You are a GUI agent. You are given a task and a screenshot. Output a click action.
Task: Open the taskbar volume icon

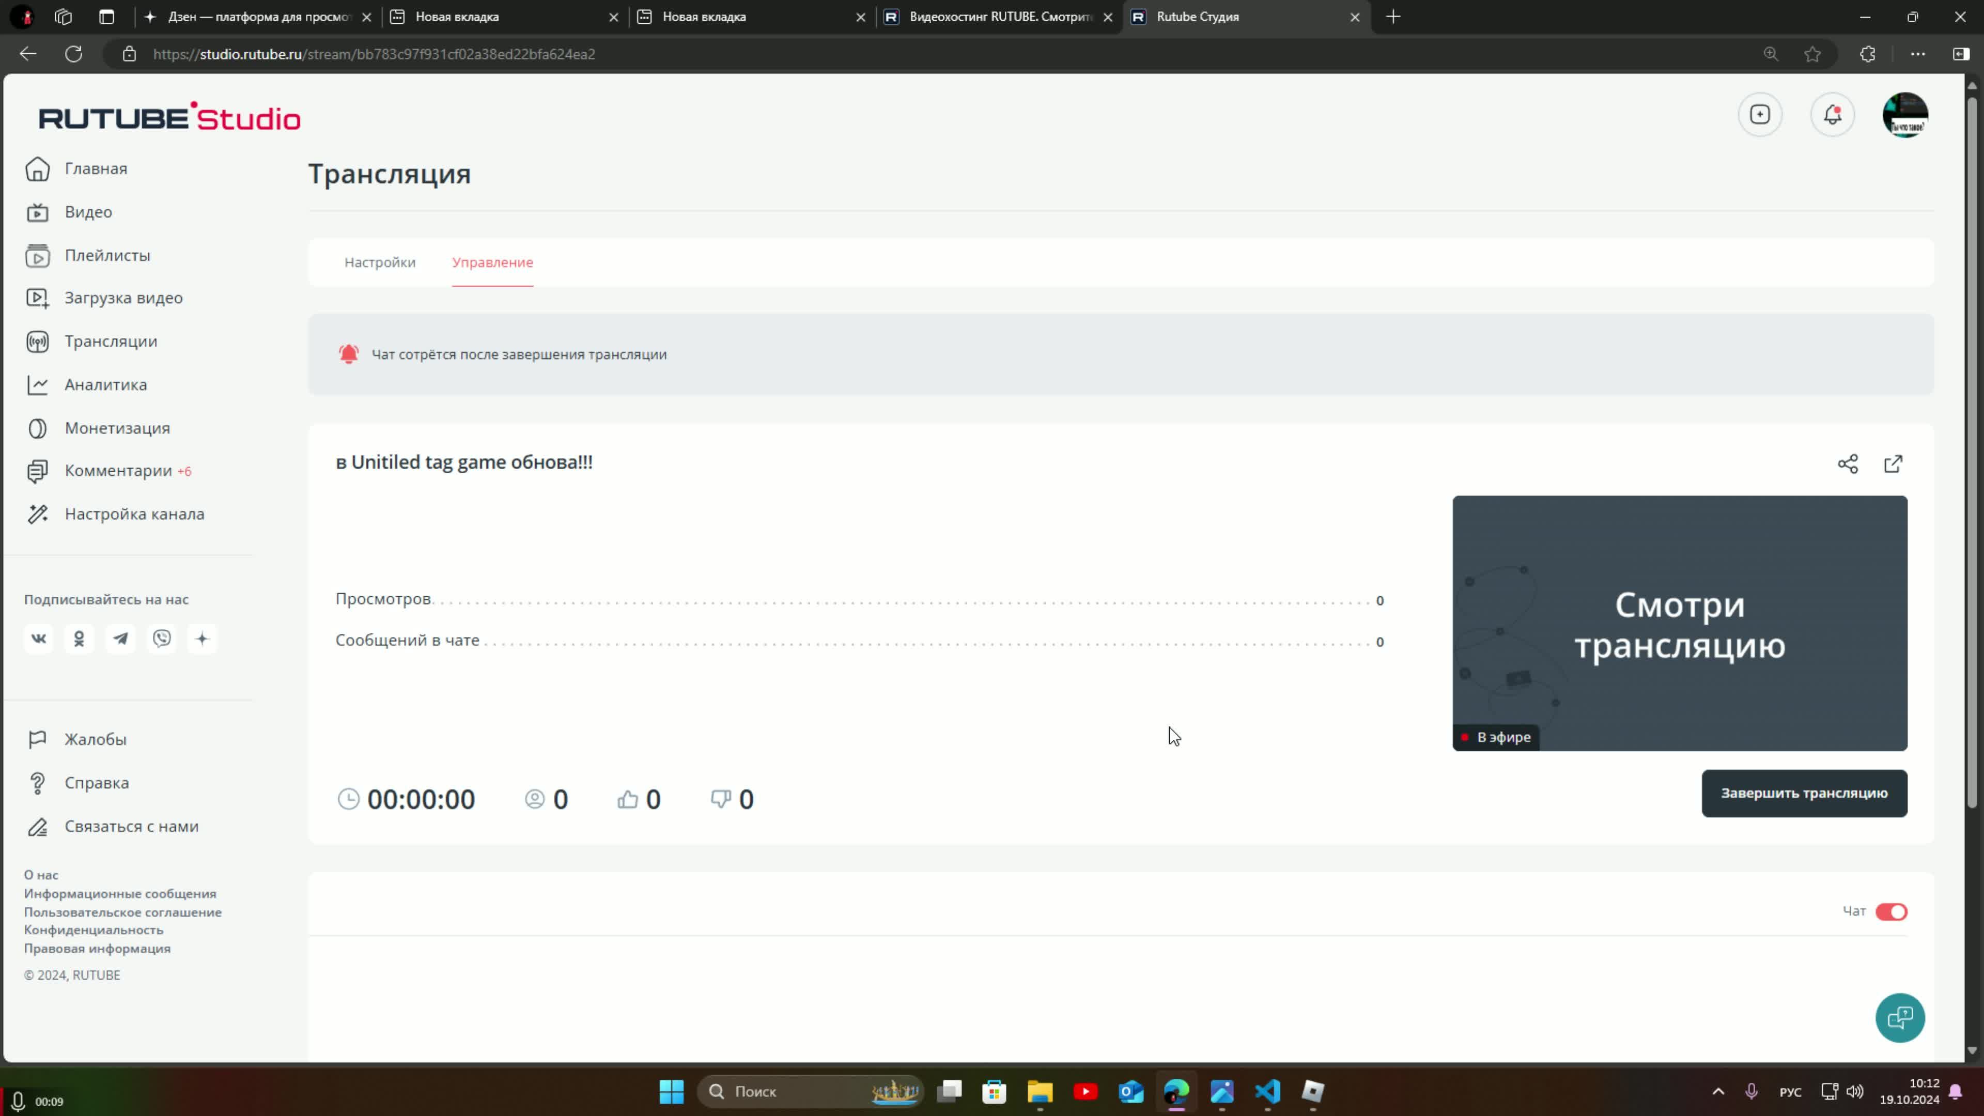coord(1855,1091)
